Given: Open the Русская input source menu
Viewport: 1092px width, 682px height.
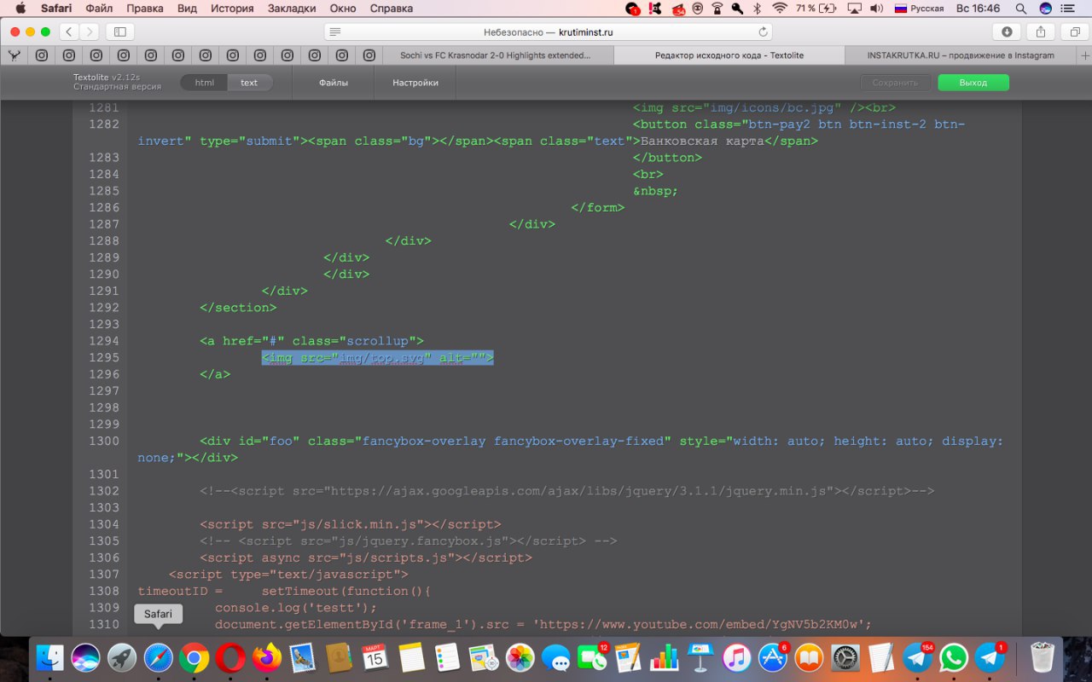Looking at the screenshot, I should point(919,9).
